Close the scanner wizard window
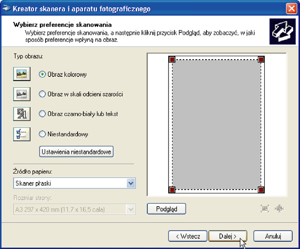300x249 pixels. 291,9
